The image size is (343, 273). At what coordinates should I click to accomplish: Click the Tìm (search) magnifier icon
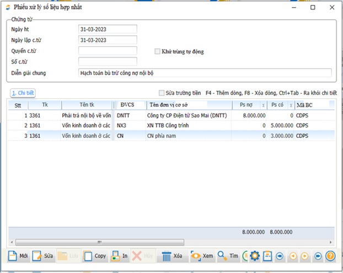point(222,256)
